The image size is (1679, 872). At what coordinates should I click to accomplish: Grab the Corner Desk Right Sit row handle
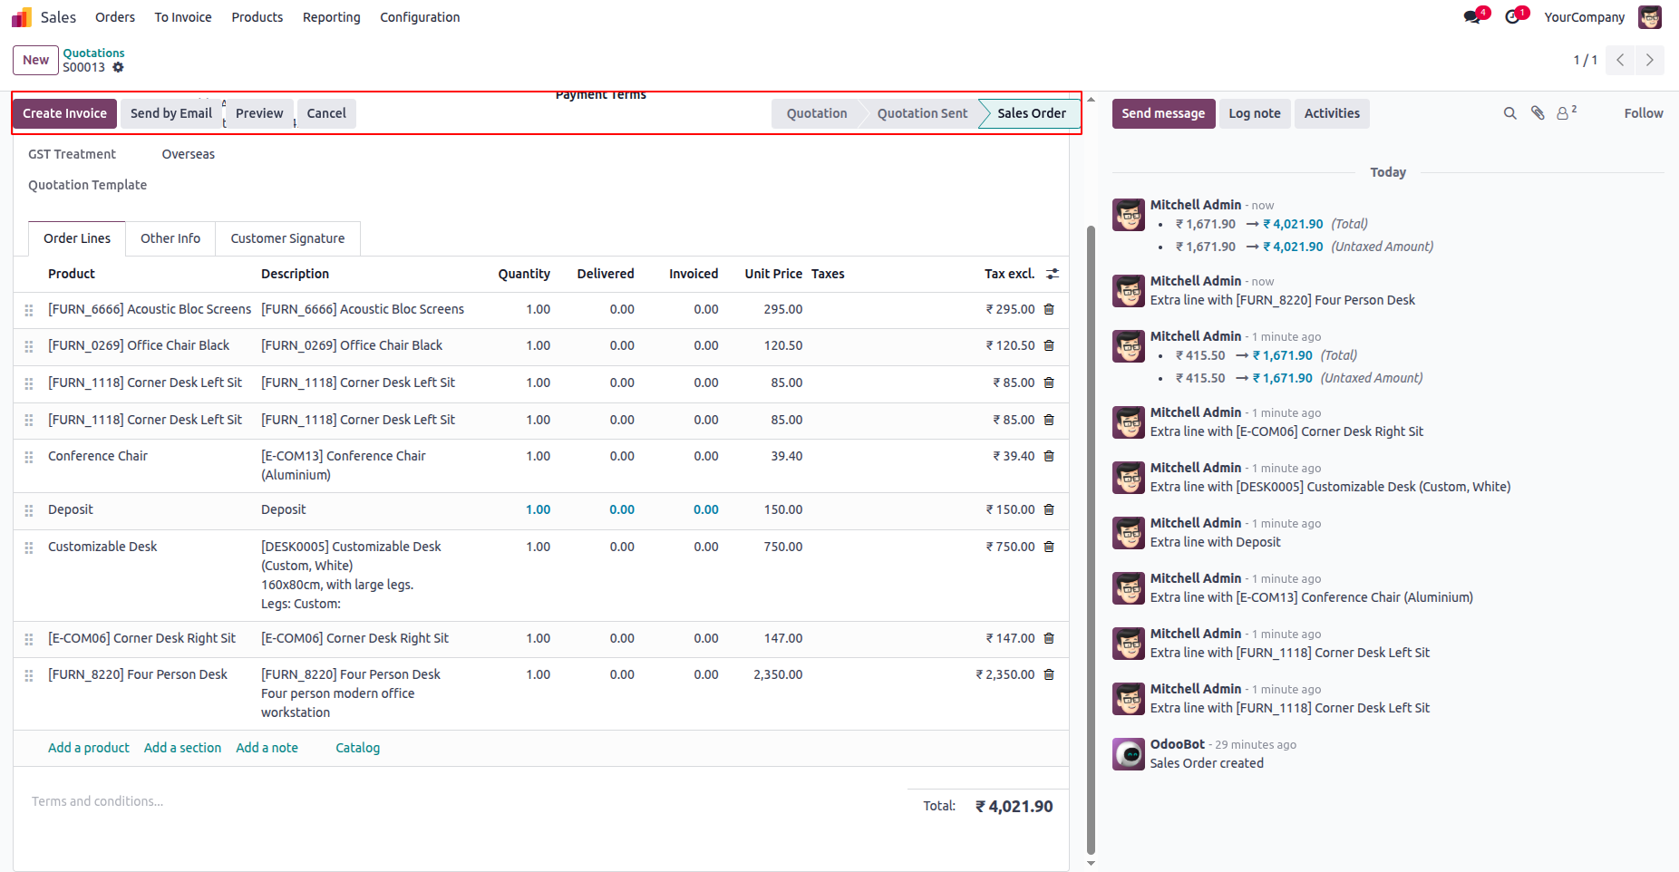click(29, 639)
